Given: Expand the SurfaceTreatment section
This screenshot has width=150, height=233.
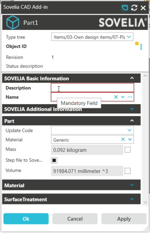Looking at the screenshot, I should pyautogui.click(x=71, y=199).
